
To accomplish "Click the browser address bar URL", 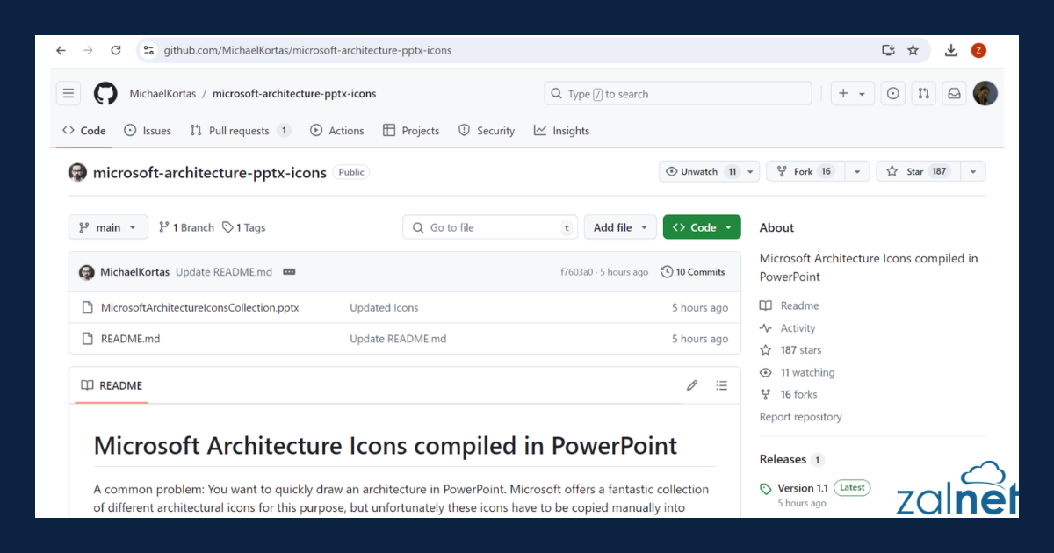I will tap(307, 51).
